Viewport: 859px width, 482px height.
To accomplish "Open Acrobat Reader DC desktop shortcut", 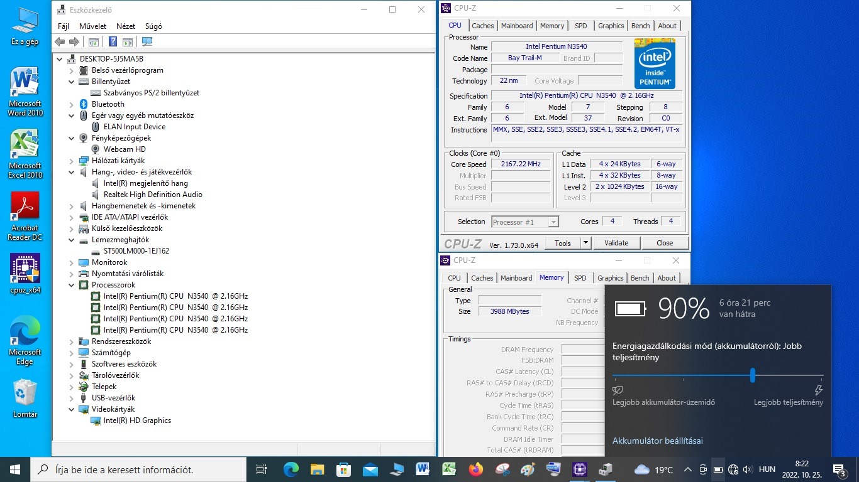I will coord(25,216).
